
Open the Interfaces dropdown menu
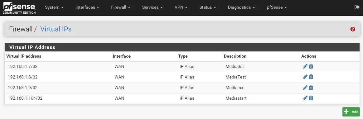coord(87,7)
